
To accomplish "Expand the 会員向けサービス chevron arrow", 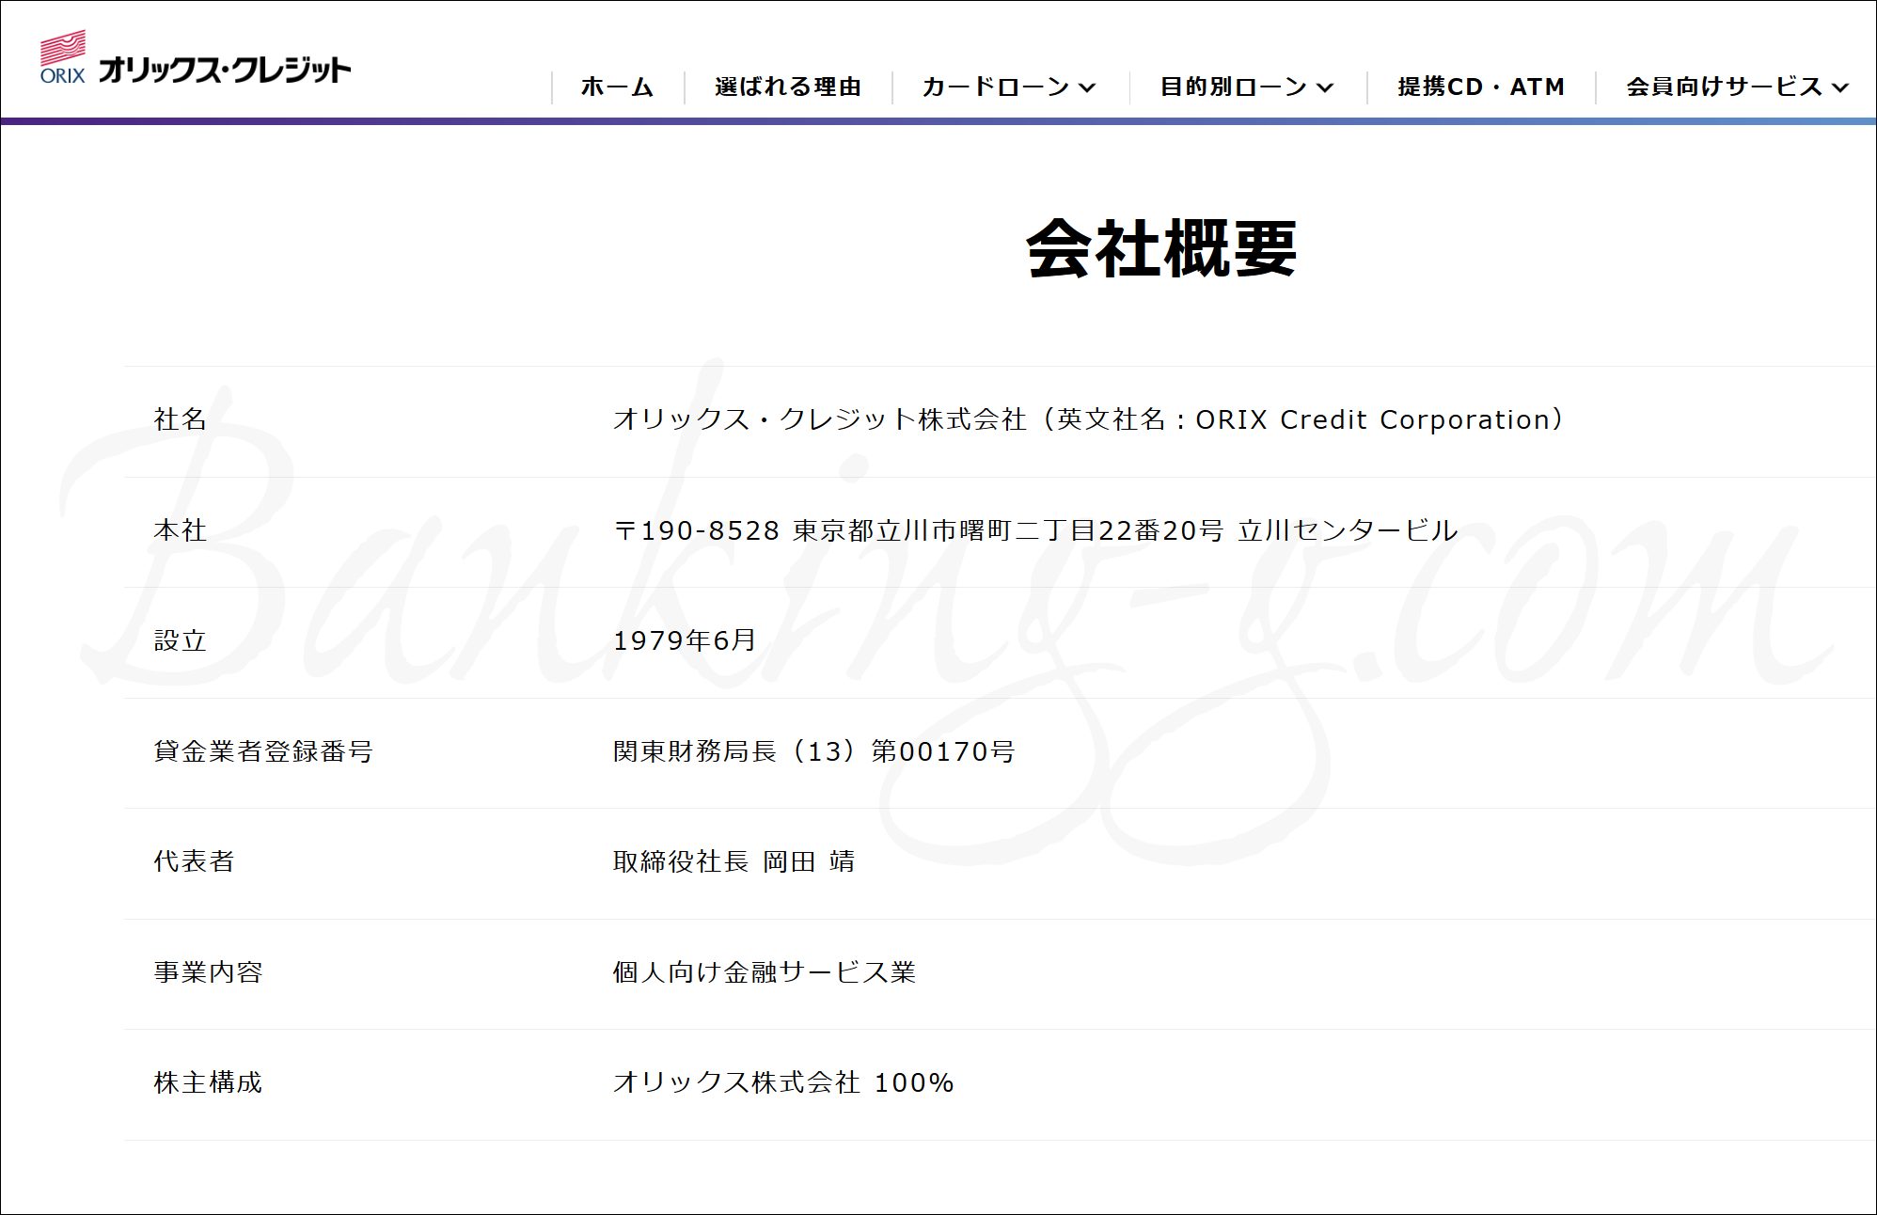I will pos(1841,87).
